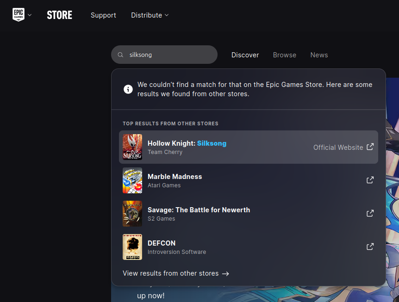Open the Marble Madness cover thumbnail
Image resolution: width=399 pixels, height=302 pixels.
click(x=132, y=180)
